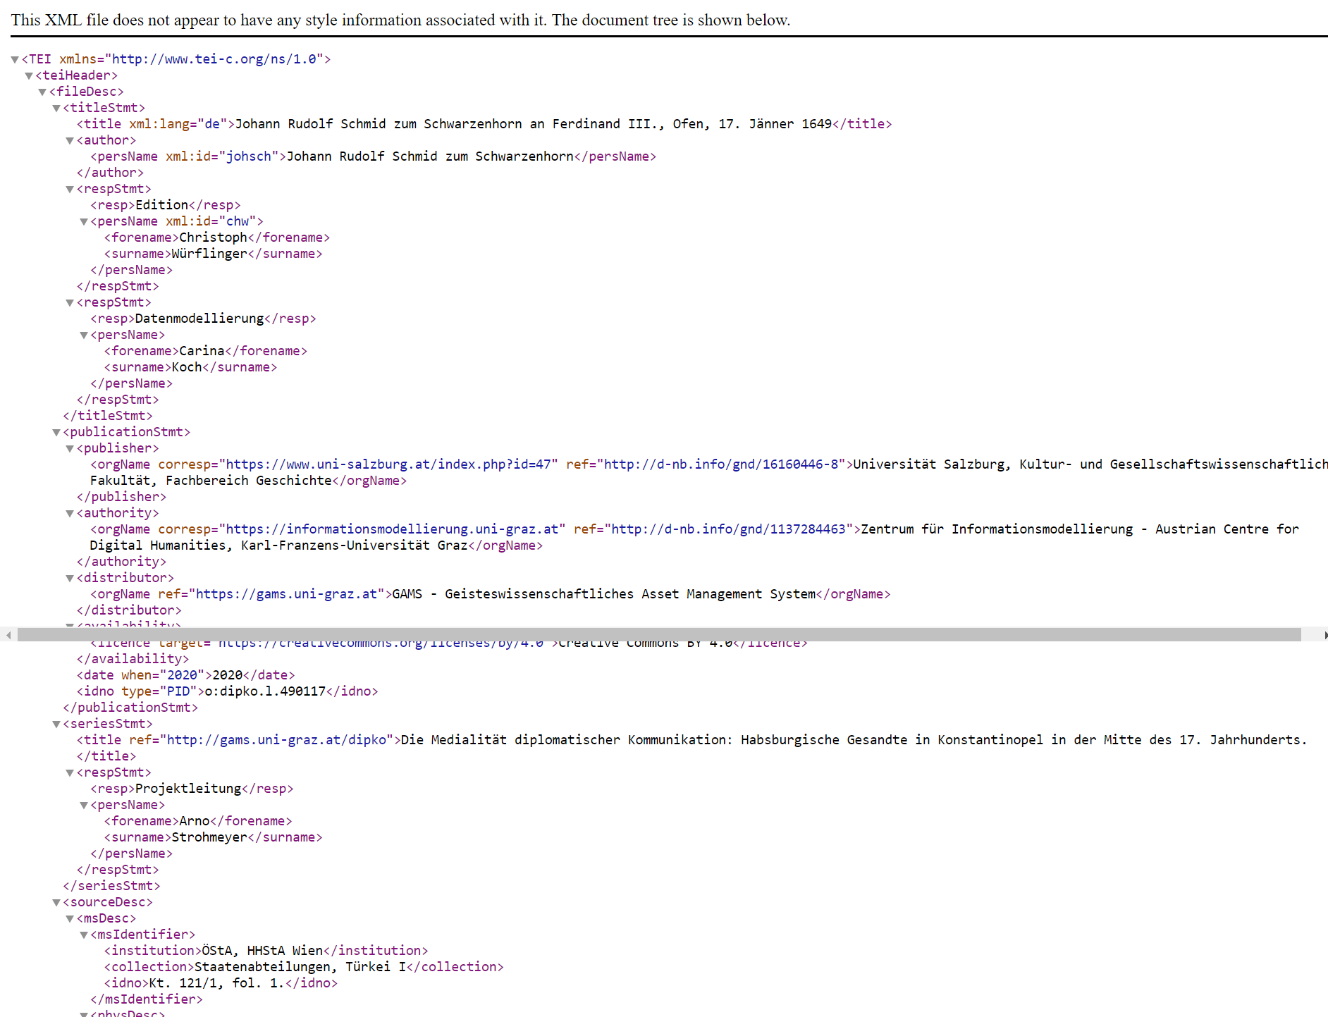Collapse the msIdentifier node
The height and width of the screenshot is (1017, 1328).
click(84, 935)
